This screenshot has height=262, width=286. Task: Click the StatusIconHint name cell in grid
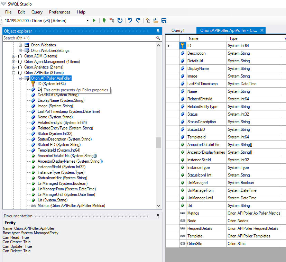(206, 175)
